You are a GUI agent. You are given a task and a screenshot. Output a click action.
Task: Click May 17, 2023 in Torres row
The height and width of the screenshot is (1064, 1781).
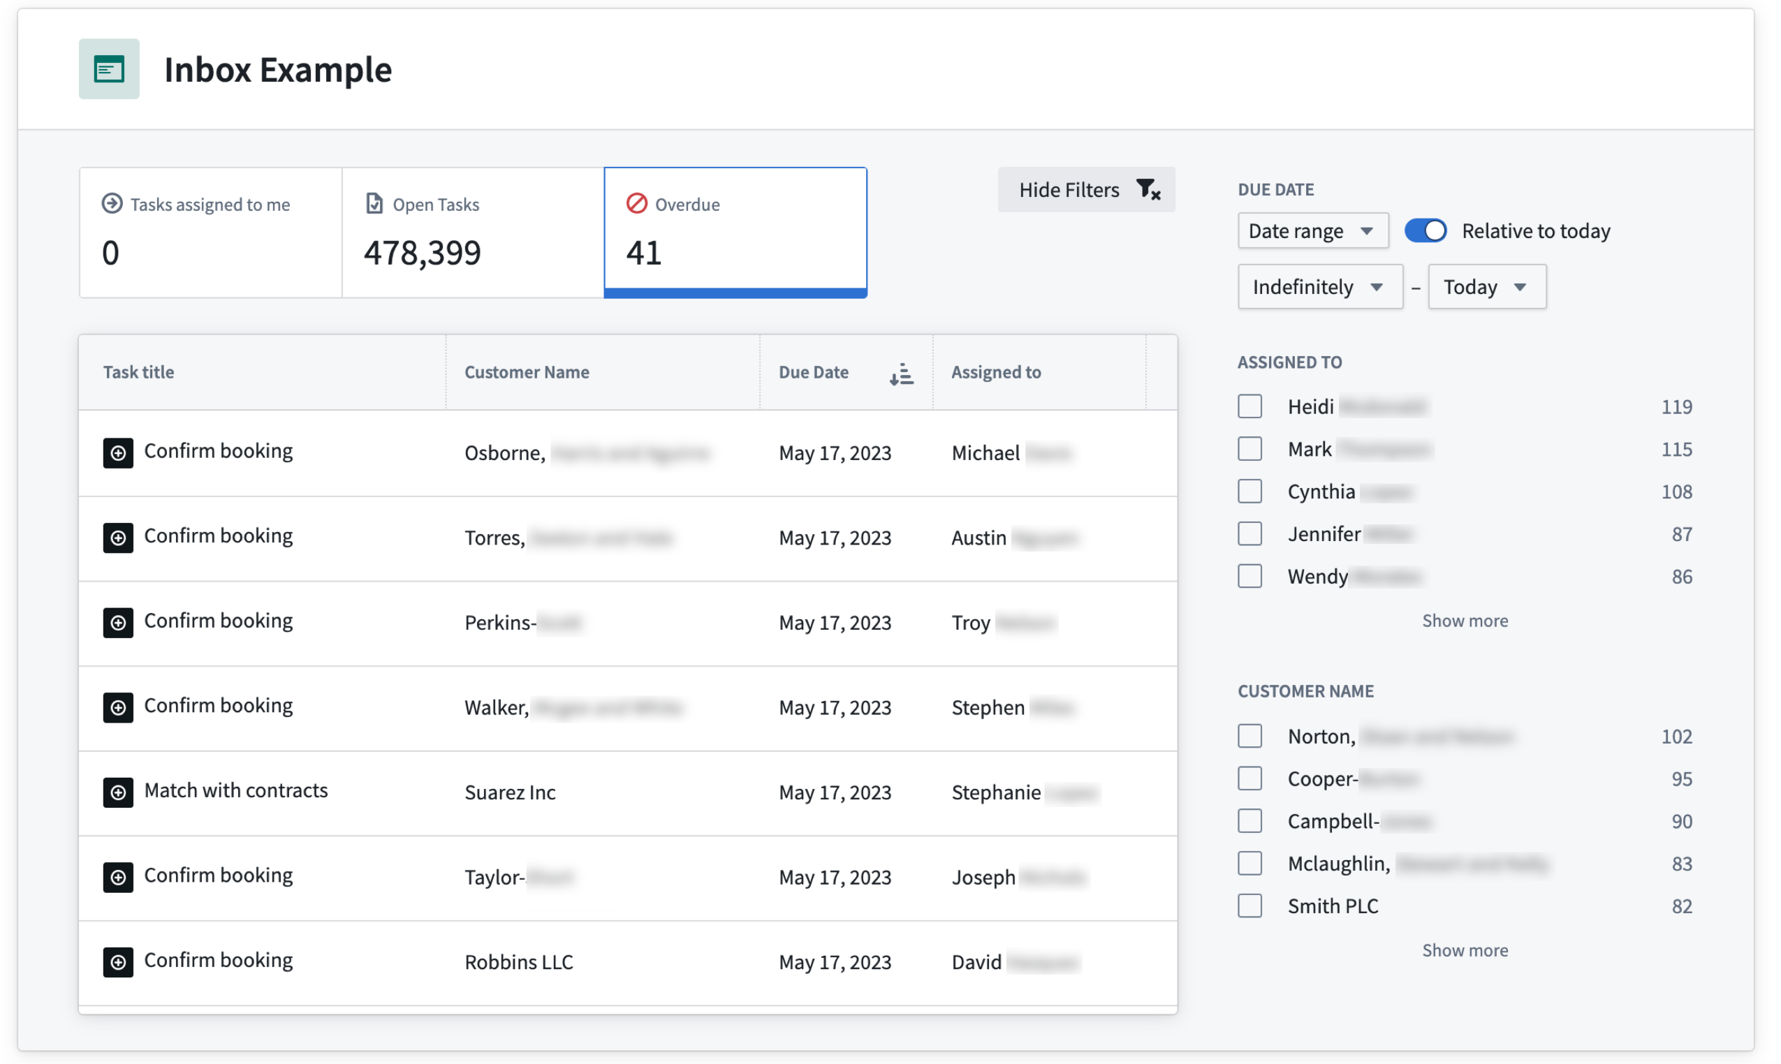pos(835,538)
